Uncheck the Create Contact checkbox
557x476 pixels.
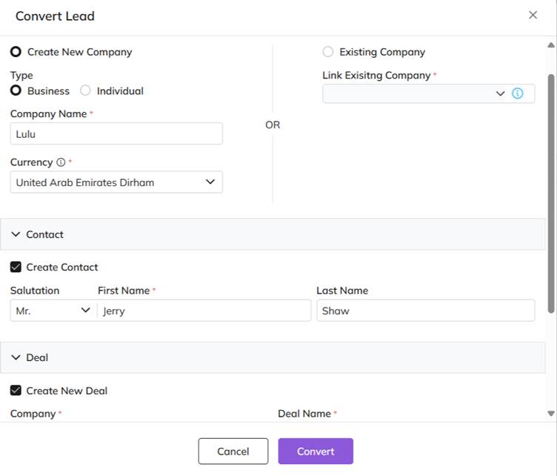pos(16,267)
